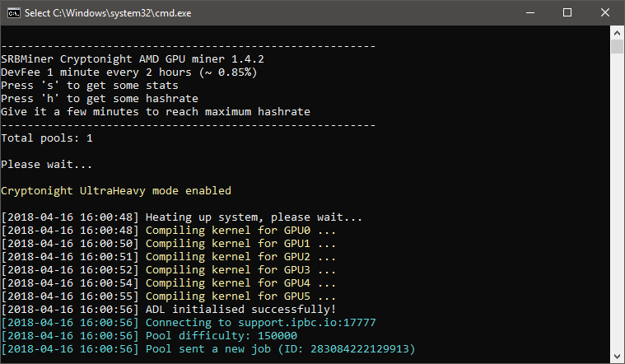Screen dimensions: 625x364
Task: Click the 'Compiling kernel for GPU3' line
Action: click(240, 270)
